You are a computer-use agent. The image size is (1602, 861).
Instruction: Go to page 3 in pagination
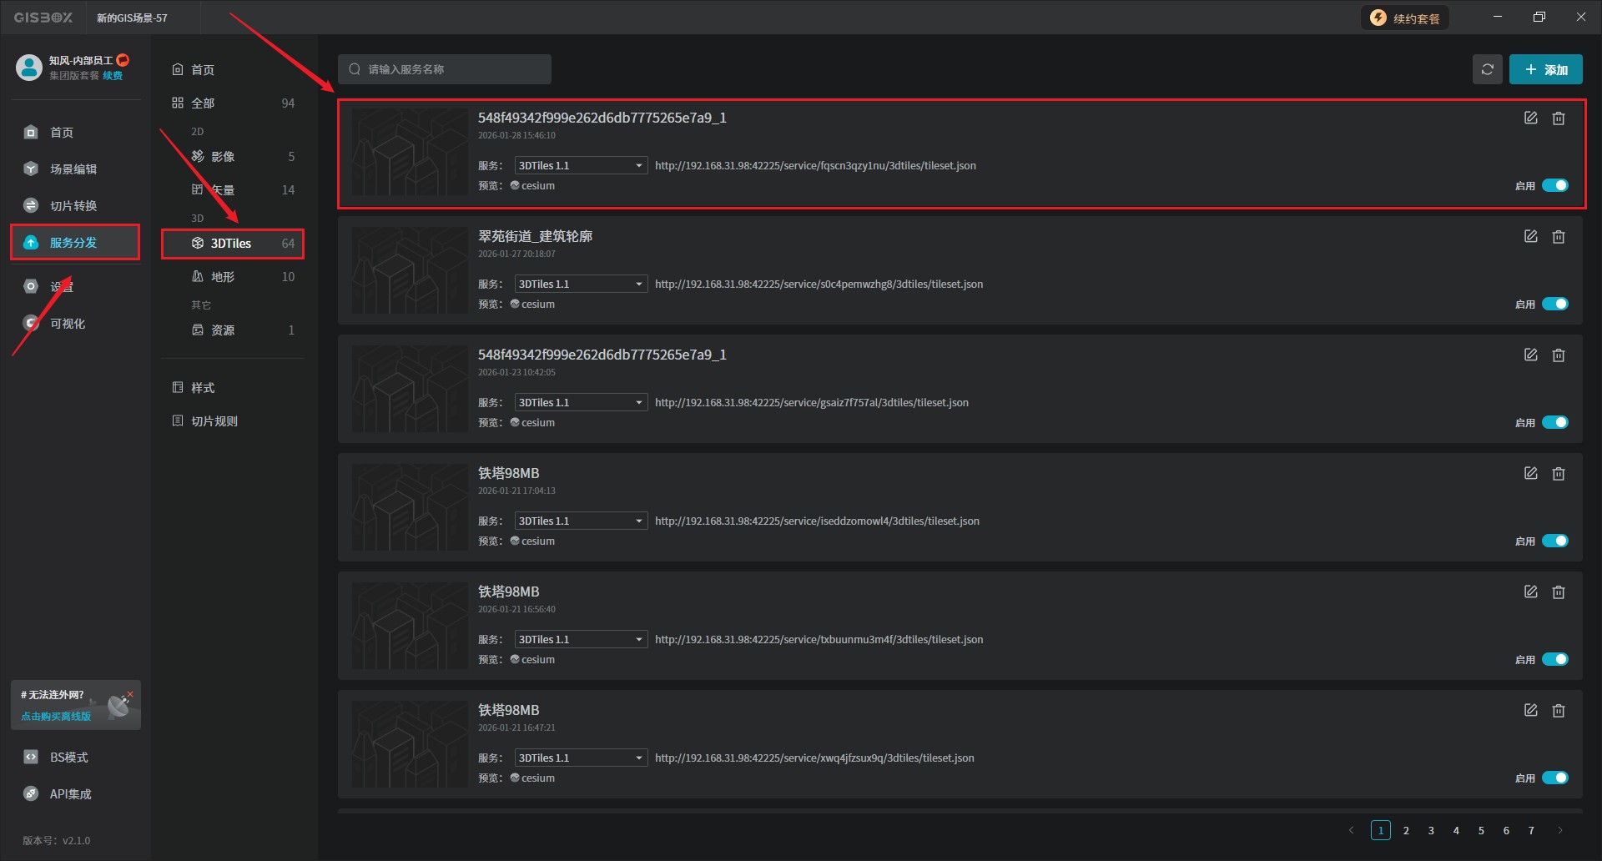click(1431, 831)
